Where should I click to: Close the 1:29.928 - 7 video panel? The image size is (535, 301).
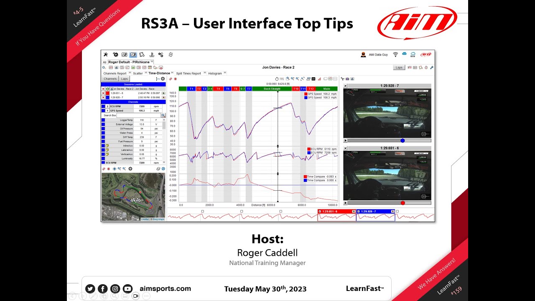point(345,86)
